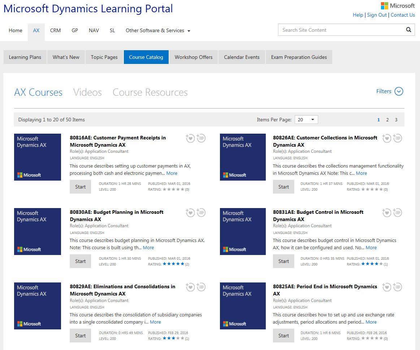Start the 80816AE Customer Payment Receipts course
Viewport: 420px width, 350px height.
(80, 186)
